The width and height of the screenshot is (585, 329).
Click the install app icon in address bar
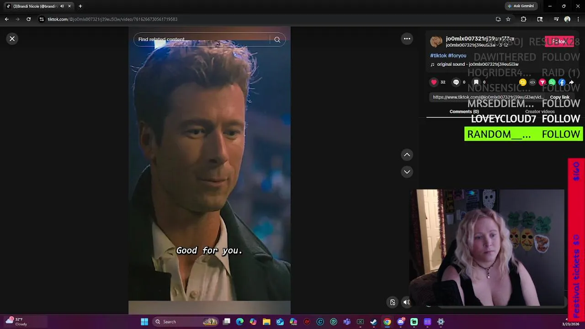pos(498,19)
